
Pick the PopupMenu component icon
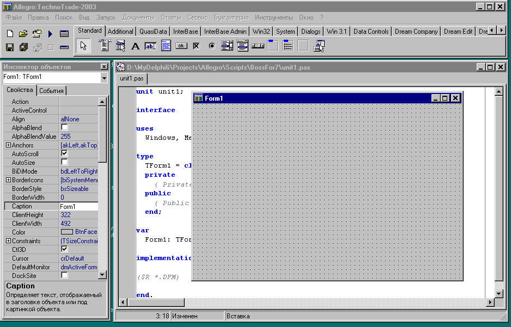(120, 46)
